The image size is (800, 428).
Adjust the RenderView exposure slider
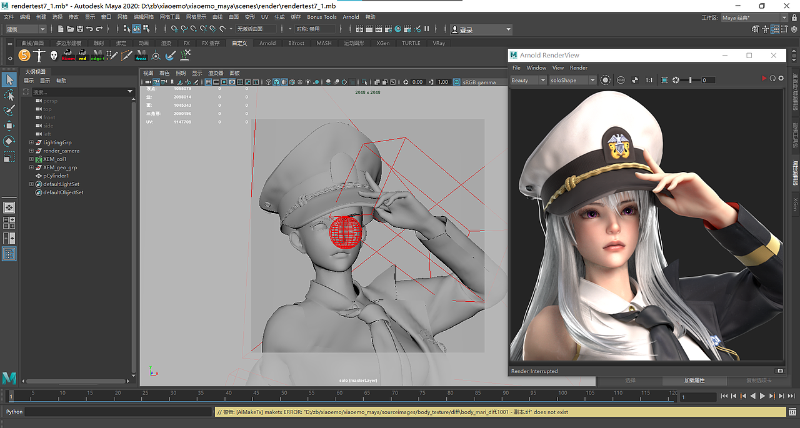point(691,80)
